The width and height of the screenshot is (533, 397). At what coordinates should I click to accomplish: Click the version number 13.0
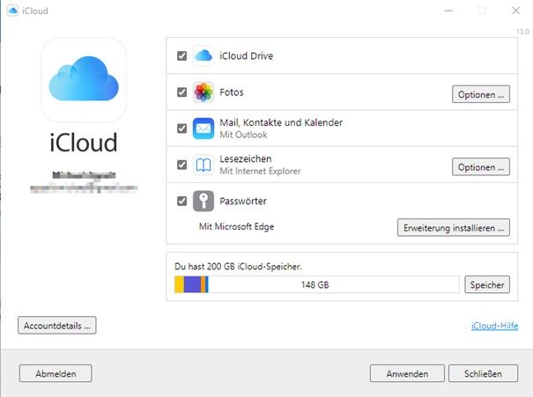[522, 32]
